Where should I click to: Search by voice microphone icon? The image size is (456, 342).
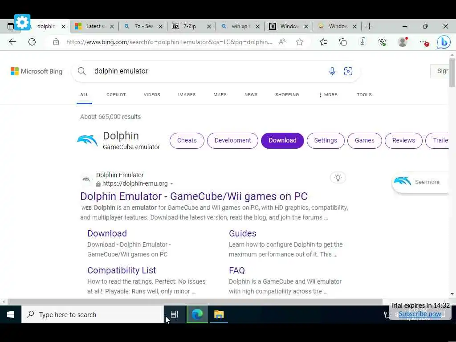332,71
